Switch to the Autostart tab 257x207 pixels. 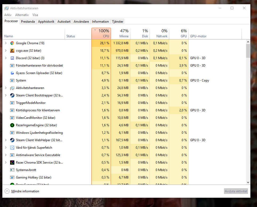click(64, 22)
